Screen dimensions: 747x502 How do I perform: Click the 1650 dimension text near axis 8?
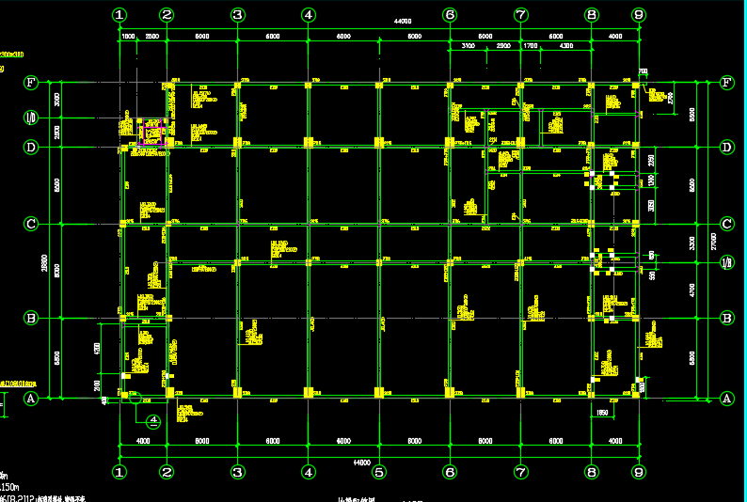point(603,413)
